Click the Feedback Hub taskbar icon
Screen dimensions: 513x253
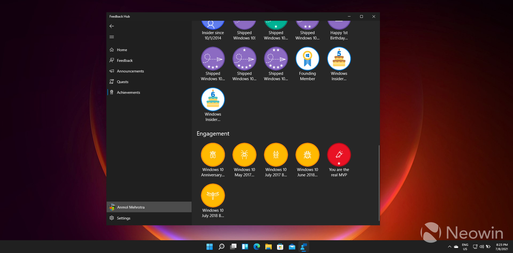pos(304,247)
